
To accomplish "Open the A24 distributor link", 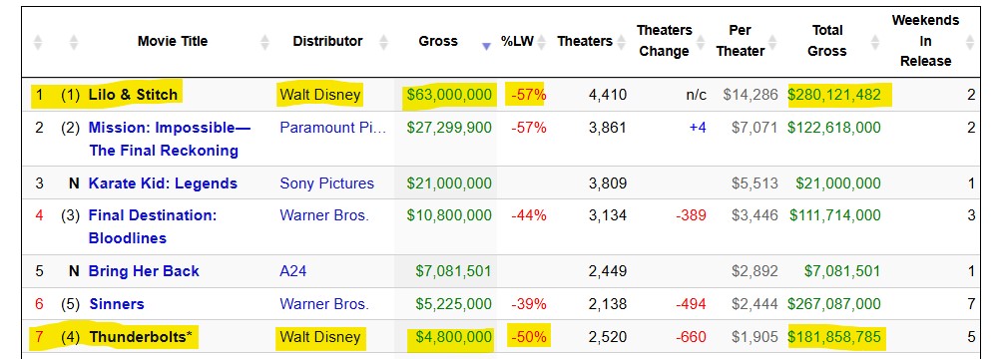I will coord(292,271).
